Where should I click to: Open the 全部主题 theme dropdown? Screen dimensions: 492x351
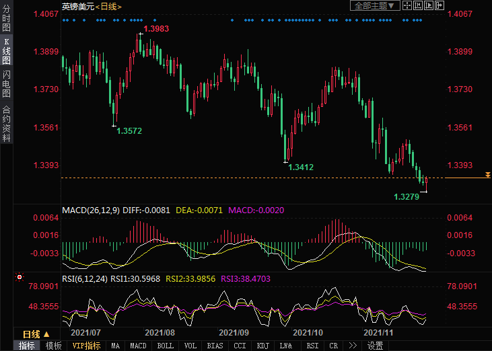pos(375,5)
